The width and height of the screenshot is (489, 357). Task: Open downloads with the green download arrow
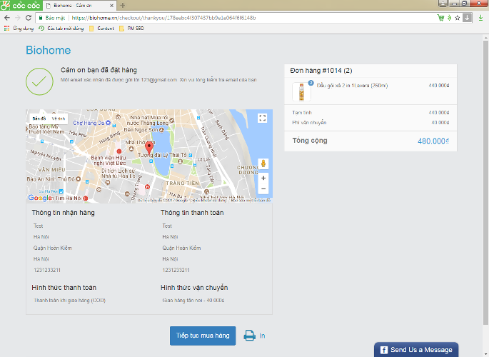[x=481, y=17]
